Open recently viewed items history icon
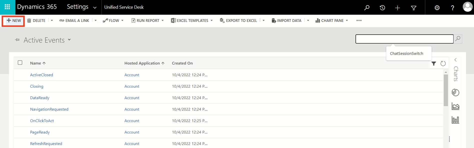The image size is (474, 148). (382, 8)
